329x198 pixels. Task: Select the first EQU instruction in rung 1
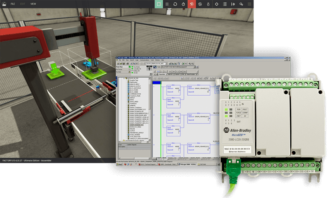pos(173,90)
